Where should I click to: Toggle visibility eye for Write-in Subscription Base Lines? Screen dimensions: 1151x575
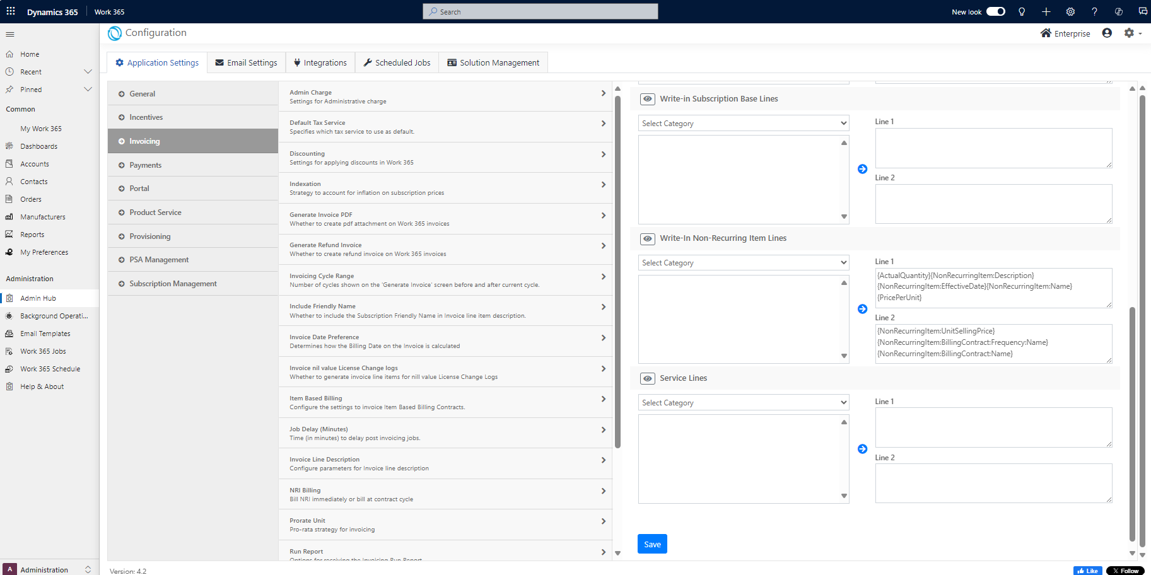pyautogui.click(x=648, y=99)
